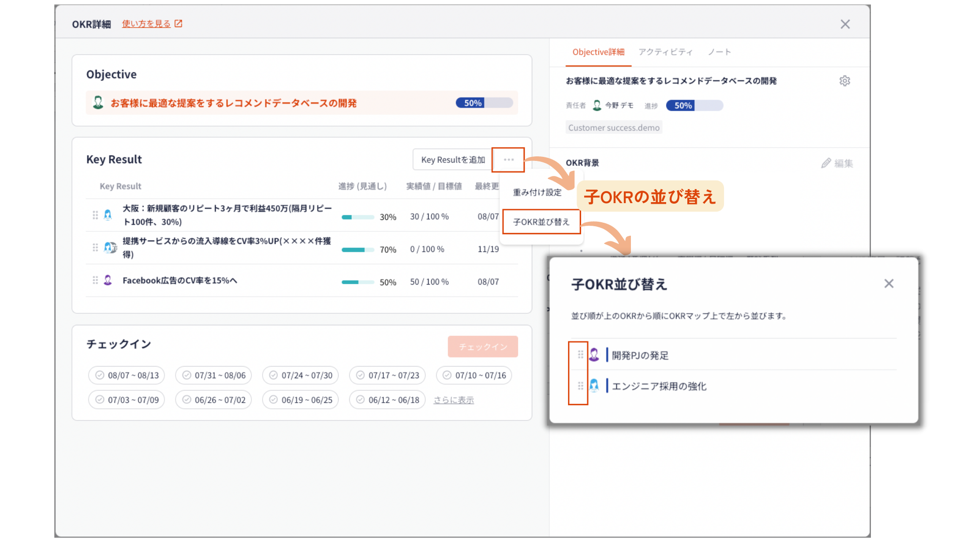Choose 重み付け設定 menu entry
Screen dimensions: 966x543
pos(537,192)
